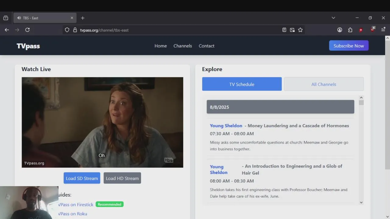Click the 8/8/2025 date header
This screenshot has width=390, height=219.
coord(280,107)
